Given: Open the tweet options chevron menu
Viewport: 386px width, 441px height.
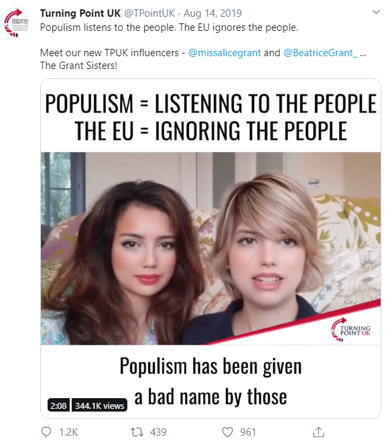Looking at the screenshot, I should coord(376,12).
